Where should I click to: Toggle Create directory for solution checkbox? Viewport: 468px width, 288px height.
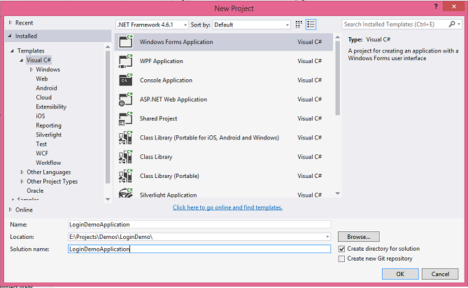(x=342, y=249)
